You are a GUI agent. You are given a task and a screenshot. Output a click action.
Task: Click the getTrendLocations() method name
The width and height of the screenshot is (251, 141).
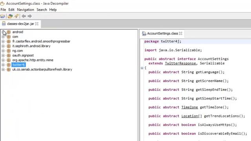tap(224, 116)
